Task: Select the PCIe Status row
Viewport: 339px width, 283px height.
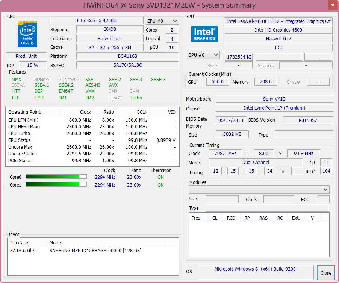Action: [92, 160]
